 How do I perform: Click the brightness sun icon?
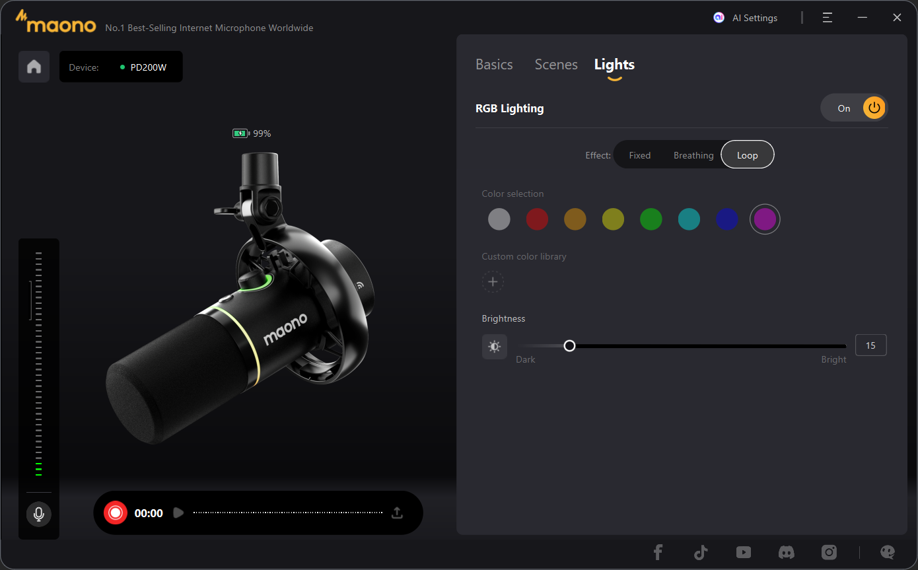[x=495, y=347]
